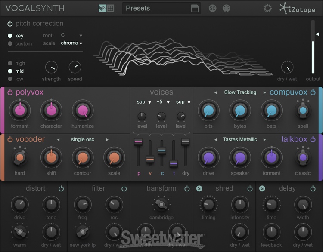Open settings with the gear icon
The height and width of the screenshot is (252, 323).
pyautogui.click(x=267, y=9)
